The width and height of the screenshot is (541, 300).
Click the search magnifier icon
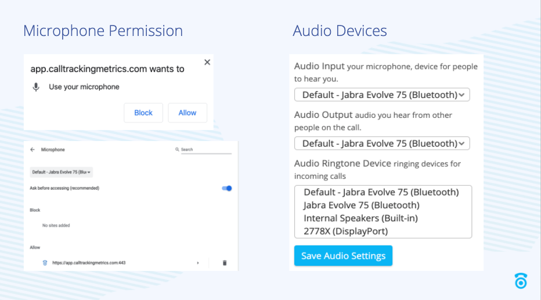(178, 150)
